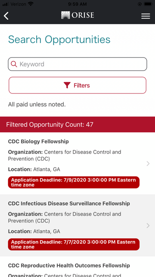This screenshot has height=277, width=155.
Task: Tap the 7/9/2020 application deadline badge
Action: click(x=74, y=182)
